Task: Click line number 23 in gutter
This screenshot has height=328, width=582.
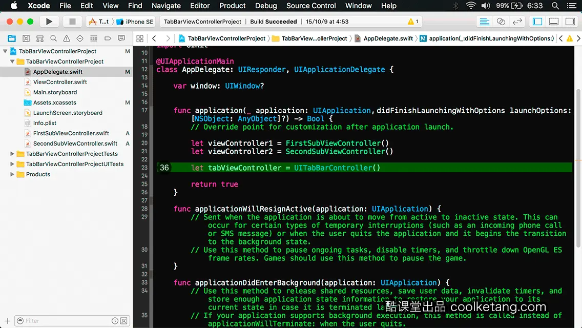Action: [144, 168]
